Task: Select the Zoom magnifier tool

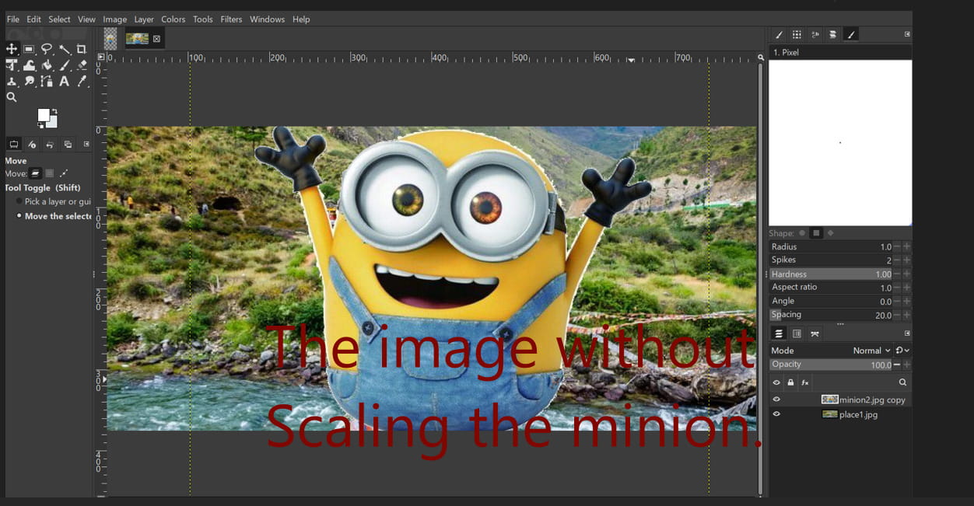Action: 12,97
